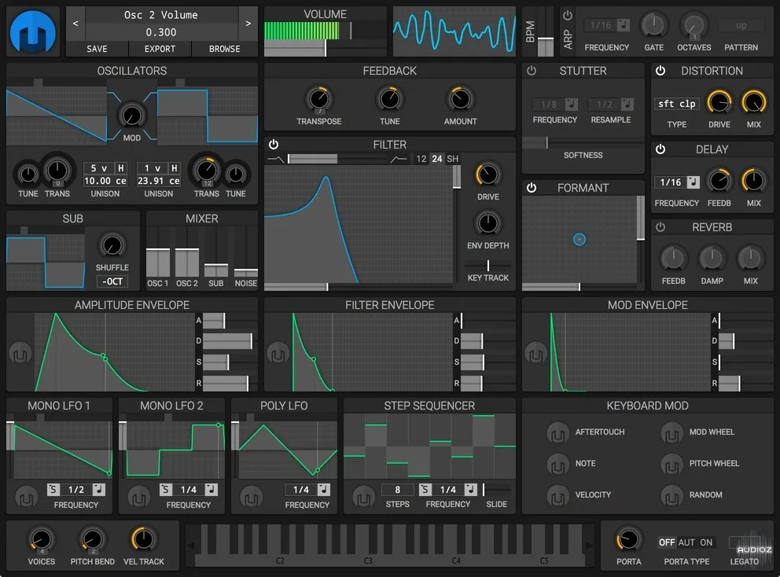Toggle the ARP power button
The image size is (780, 577).
pyautogui.click(x=568, y=16)
